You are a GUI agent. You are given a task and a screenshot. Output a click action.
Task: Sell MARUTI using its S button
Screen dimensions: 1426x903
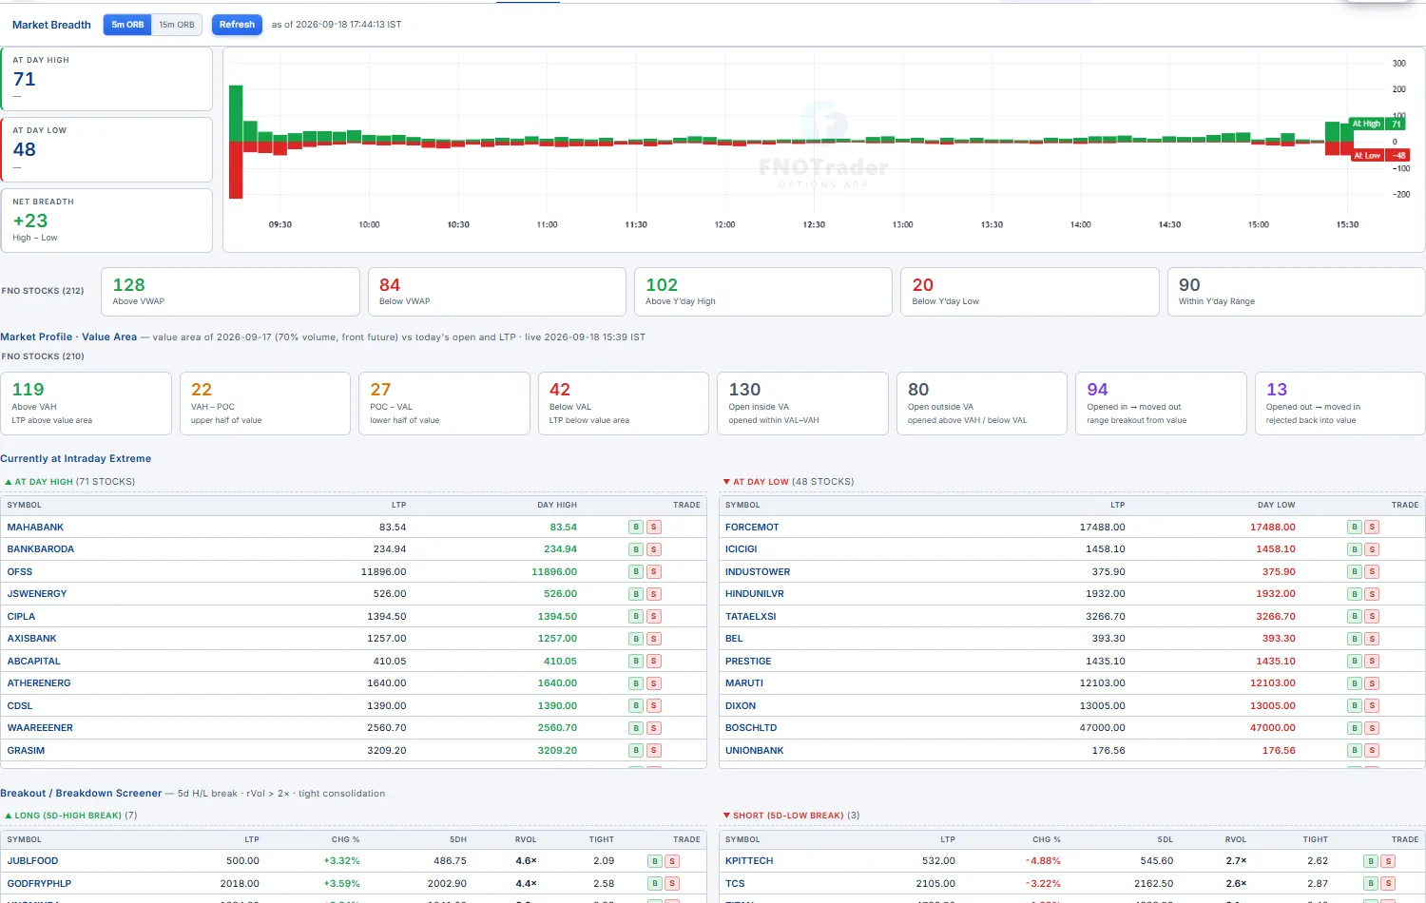tap(1372, 683)
